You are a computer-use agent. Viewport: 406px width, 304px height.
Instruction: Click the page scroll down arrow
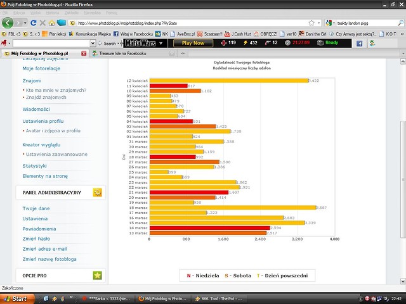point(403,281)
